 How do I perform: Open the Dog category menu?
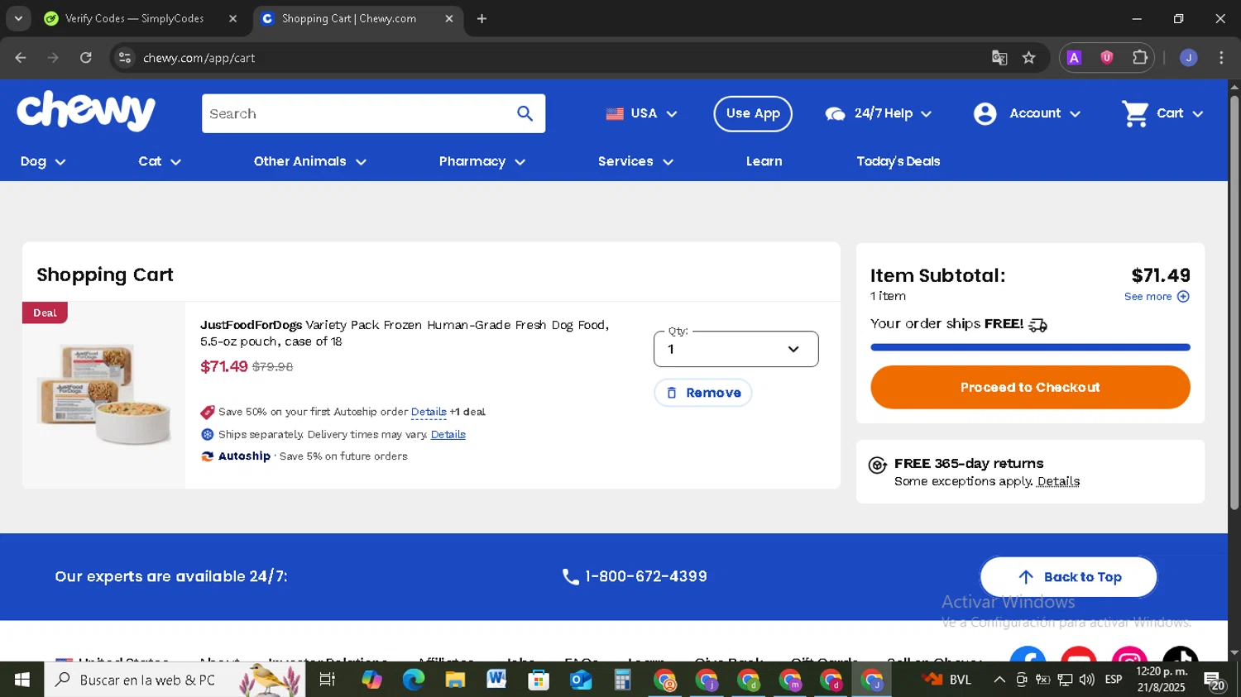coord(43,161)
